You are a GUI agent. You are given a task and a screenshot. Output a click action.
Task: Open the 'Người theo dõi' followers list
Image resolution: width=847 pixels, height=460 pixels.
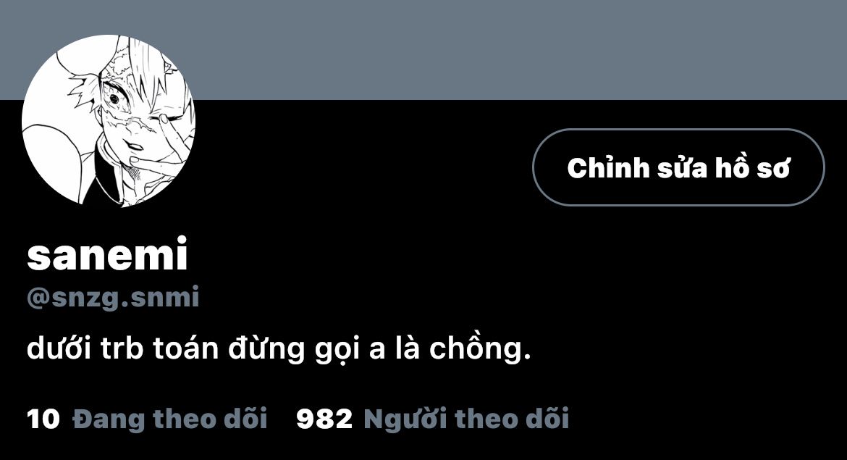466,419
